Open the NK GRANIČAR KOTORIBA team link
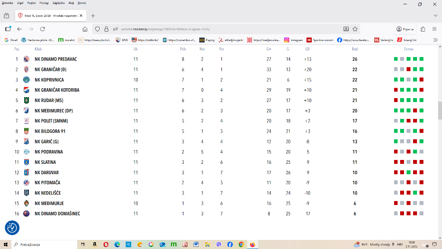Viewport: 442px width, 249px height. [x=57, y=90]
